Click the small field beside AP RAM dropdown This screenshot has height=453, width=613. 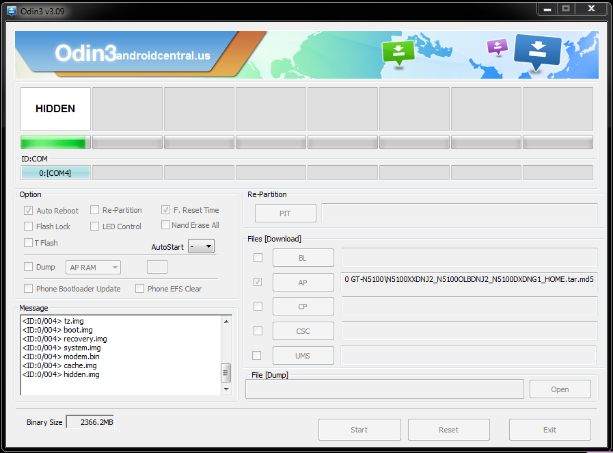(157, 267)
